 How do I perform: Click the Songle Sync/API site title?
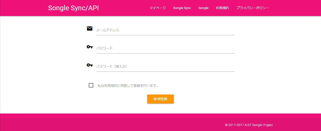(x=73, y=8)
